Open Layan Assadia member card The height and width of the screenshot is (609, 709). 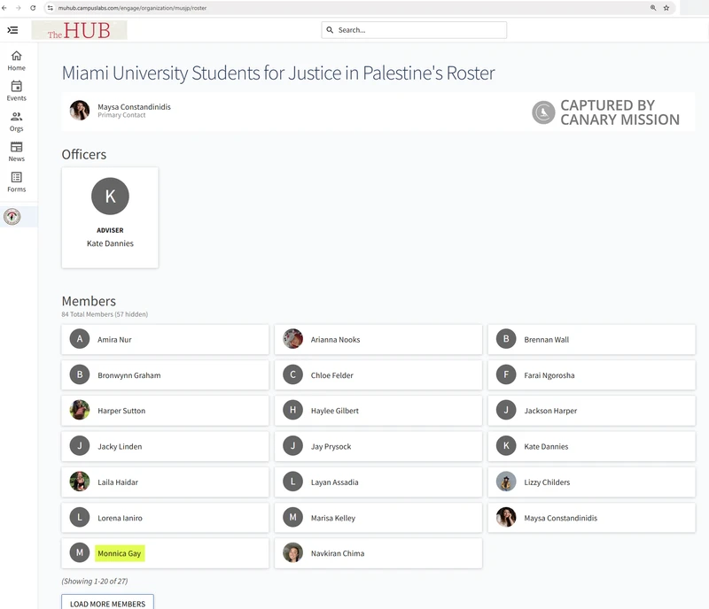378,482
